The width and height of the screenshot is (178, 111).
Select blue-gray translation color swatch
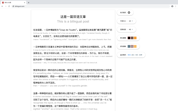129,46
